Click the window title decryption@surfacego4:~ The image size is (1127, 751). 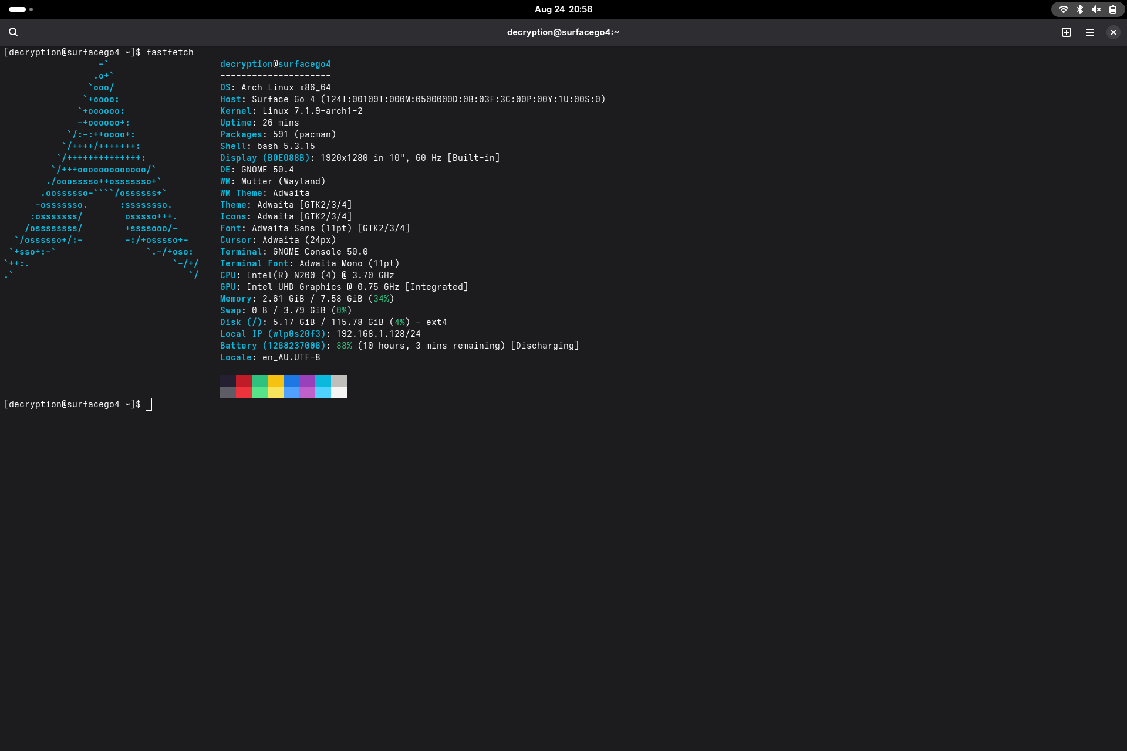click(563, 32)
